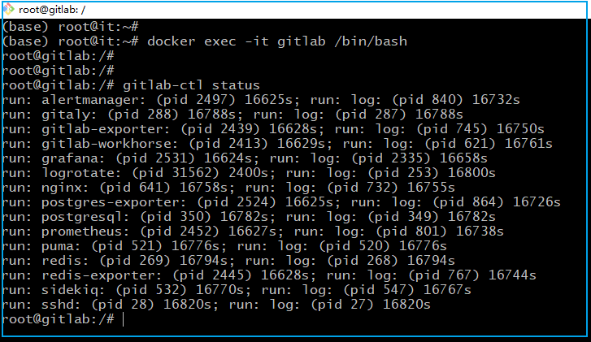Select the grafana status row

[245, 158]
